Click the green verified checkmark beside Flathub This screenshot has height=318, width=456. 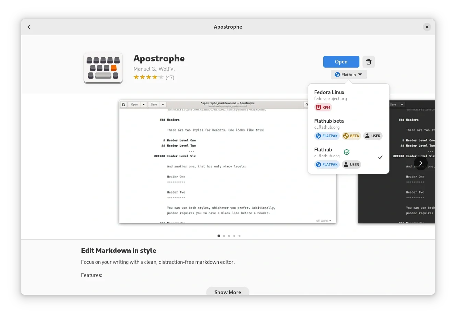(x=346, y=152)
